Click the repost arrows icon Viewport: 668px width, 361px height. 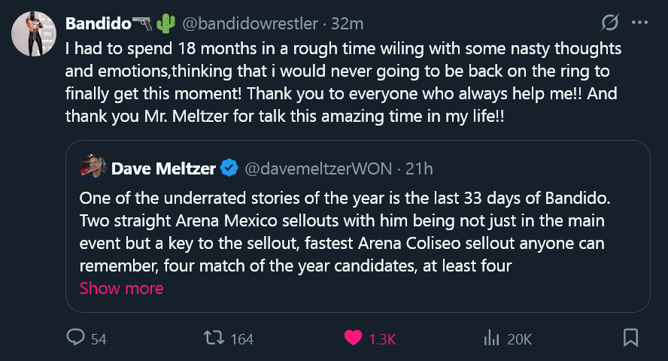[214, 338]
